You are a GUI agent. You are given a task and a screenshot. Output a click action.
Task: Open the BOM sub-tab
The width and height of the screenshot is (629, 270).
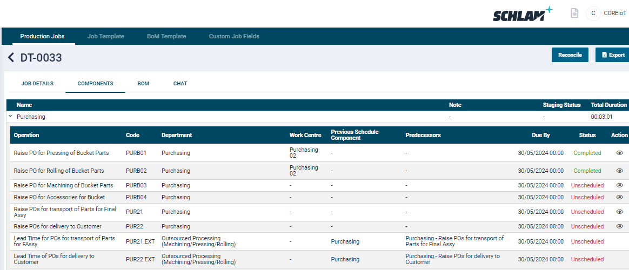click(x=143, y=84)
